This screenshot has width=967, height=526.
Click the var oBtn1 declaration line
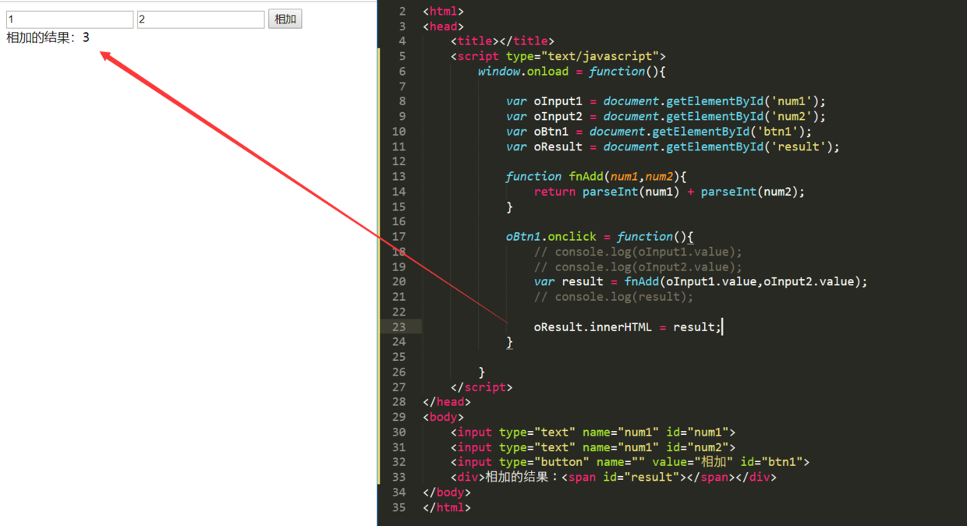pos(659,131)
